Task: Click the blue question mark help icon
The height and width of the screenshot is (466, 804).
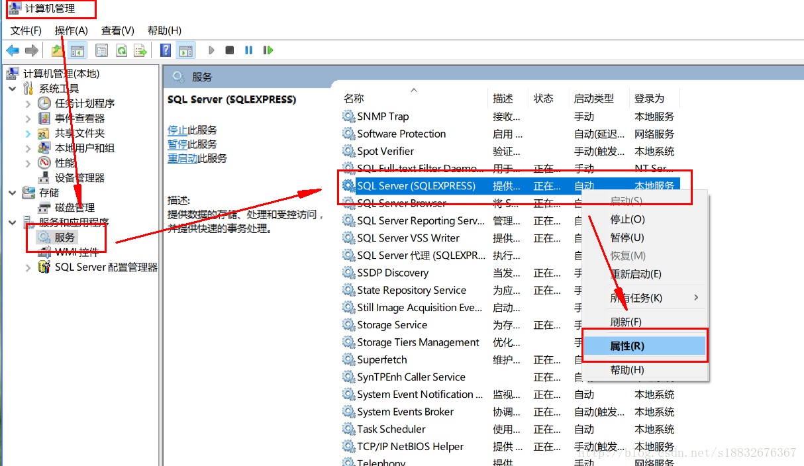Action: (166, 50)
